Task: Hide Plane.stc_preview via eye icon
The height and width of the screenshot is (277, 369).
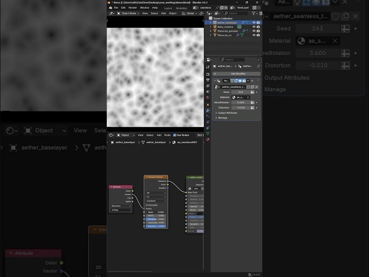Action: [254, 31]
